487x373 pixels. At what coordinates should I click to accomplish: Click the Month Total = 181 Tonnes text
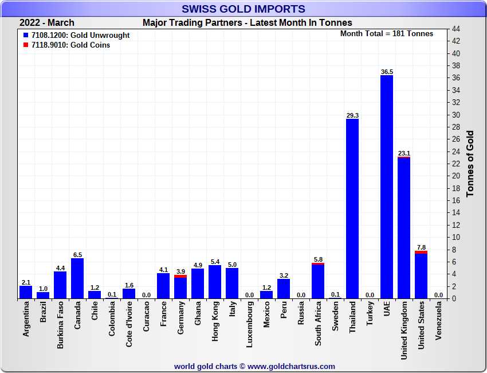pos(387,34)
